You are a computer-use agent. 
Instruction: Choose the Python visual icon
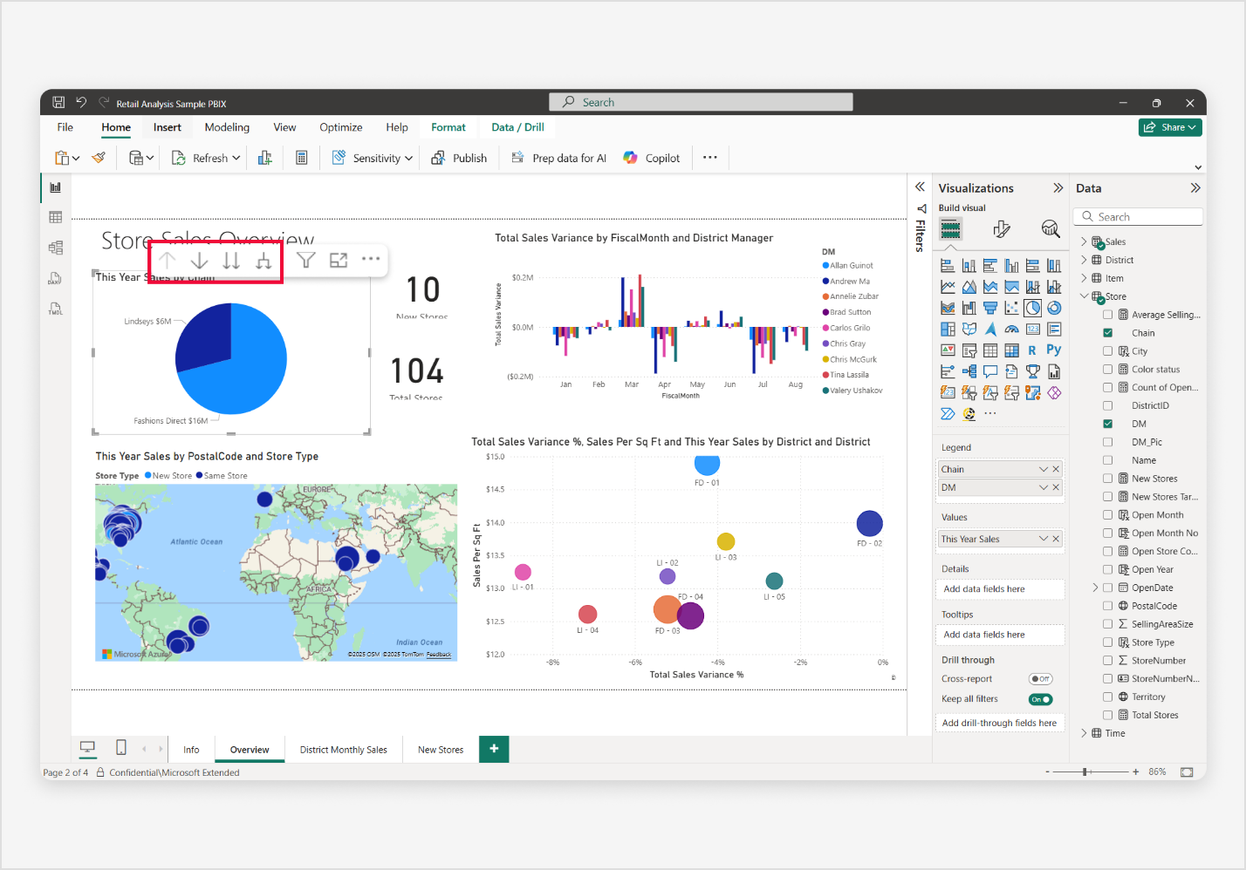click(x=1053, y=350)
